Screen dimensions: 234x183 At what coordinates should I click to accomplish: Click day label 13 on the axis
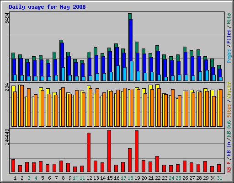tap(96, 178)
